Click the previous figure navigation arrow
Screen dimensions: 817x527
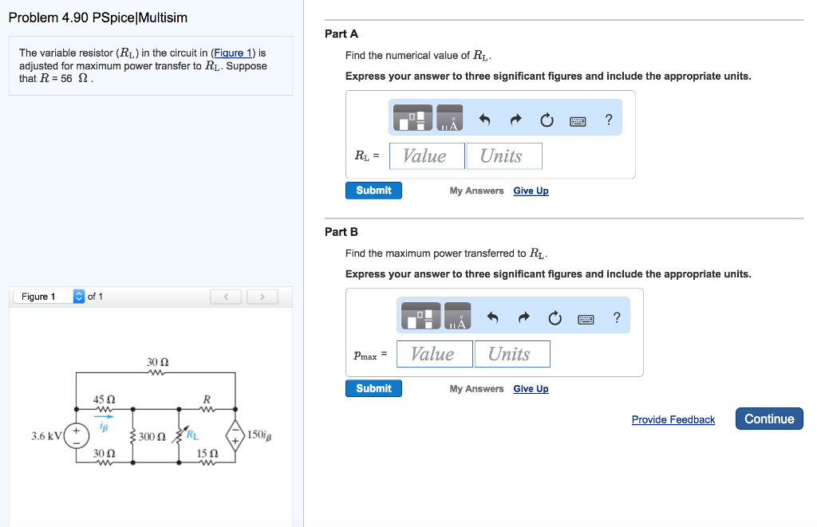[226, 296]
